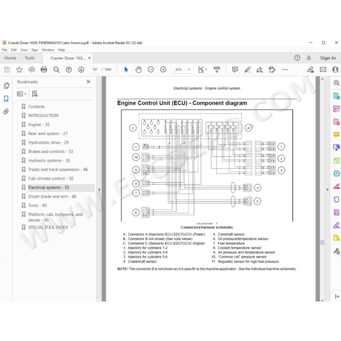
Task: Open search tools magnifier in right pane
Action: 337,83
